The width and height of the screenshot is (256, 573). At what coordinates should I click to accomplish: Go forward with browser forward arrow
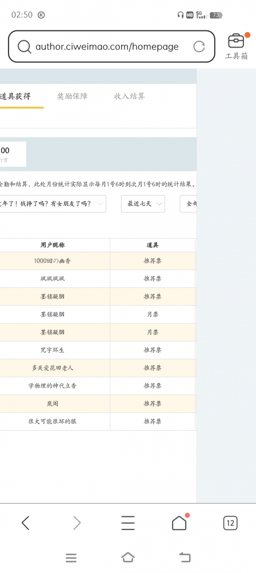click(77, 523)
